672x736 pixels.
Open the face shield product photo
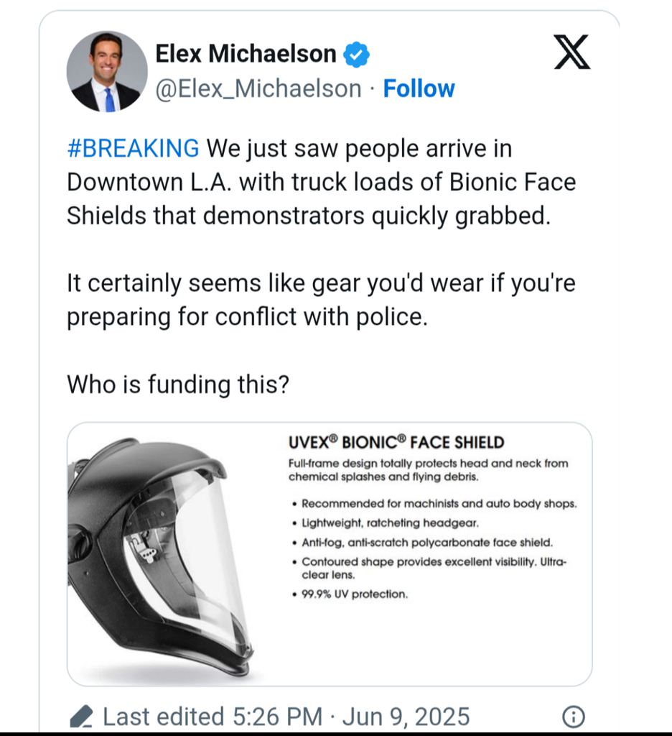click(x=162, y=553)
